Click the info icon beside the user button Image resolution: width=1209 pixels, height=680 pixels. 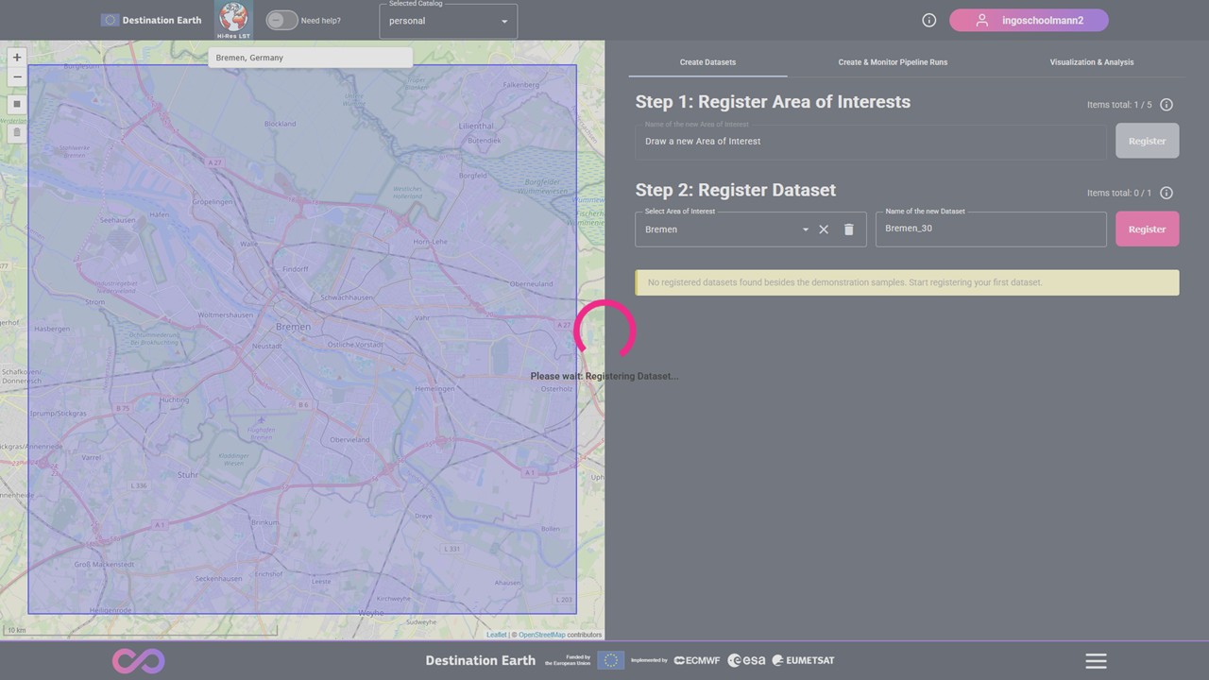(928, 21)
